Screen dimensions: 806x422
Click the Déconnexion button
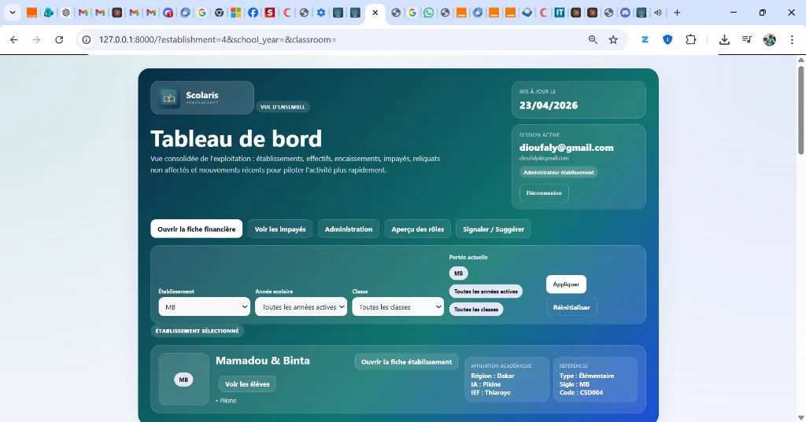[544, 193]
